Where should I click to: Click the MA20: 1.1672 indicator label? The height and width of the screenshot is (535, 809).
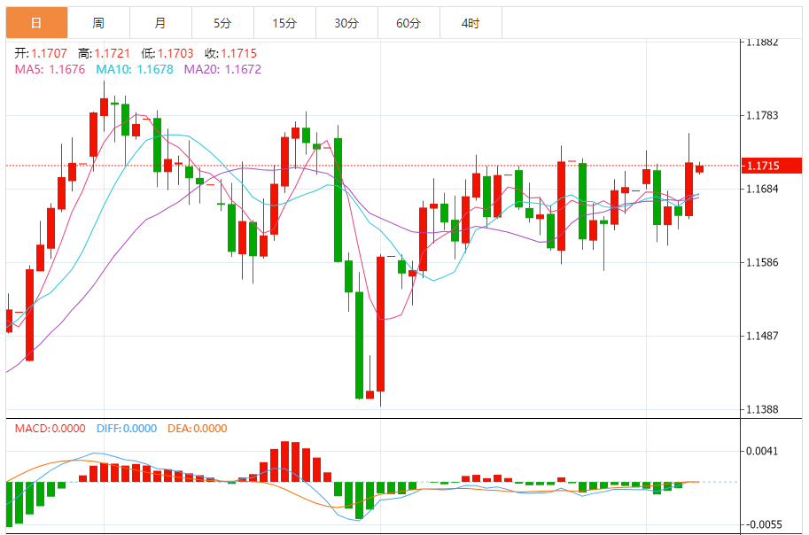click(x=222, y=69)
